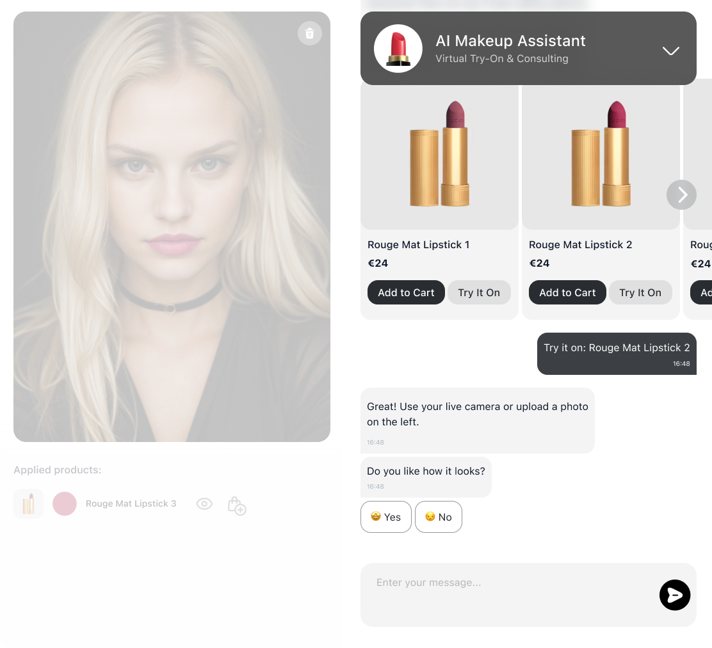The width and height of the screenshot is (712, 648).
Task: Add Rouge Mat Lipstick 1 to cart
Action: [406, 292]
